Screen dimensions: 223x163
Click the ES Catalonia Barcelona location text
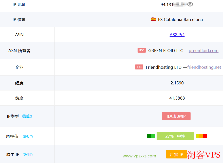pos(180,19)
